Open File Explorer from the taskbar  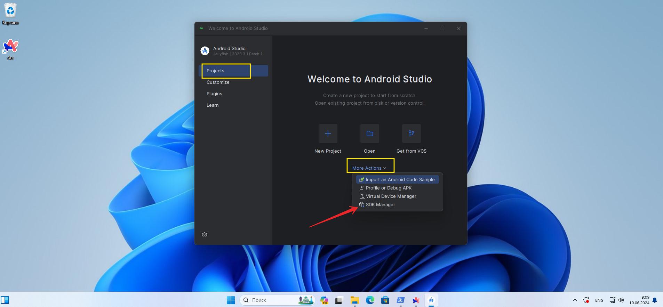click(x=354, y=300)
